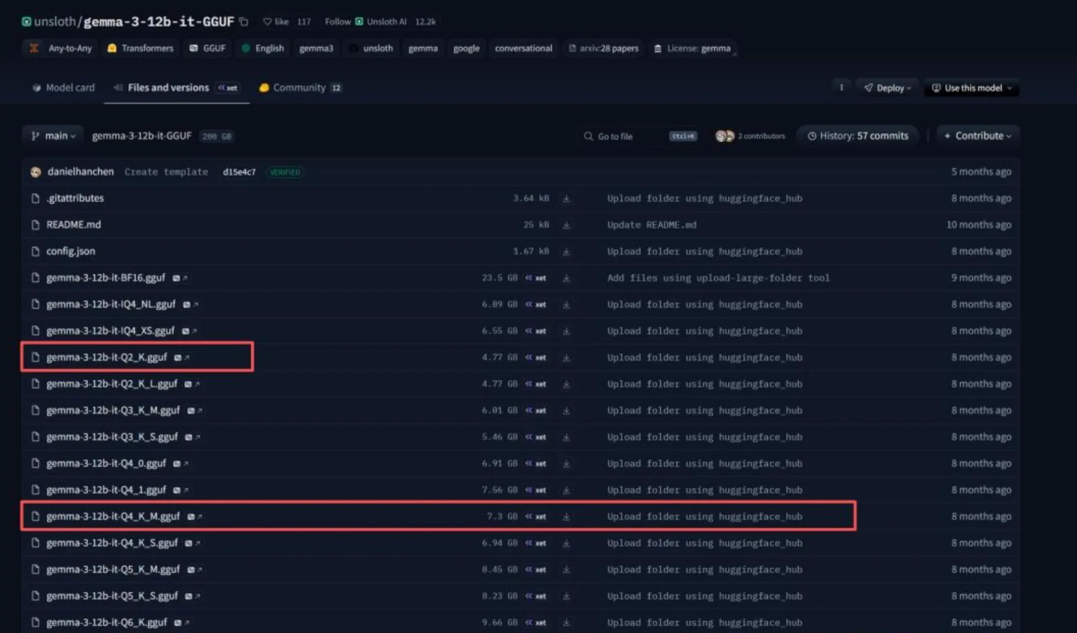1077x633 pixels.
Task: Filter by the English language tag
Action: [x=263, y=48]
